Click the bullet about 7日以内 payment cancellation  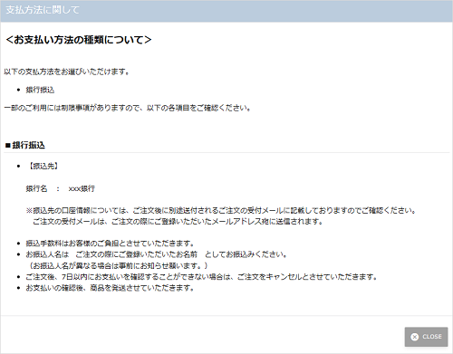(201, 277)
